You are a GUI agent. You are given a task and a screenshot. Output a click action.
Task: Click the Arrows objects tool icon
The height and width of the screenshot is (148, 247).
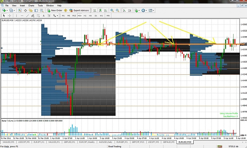pyautogui.click(x=55, y=15)
